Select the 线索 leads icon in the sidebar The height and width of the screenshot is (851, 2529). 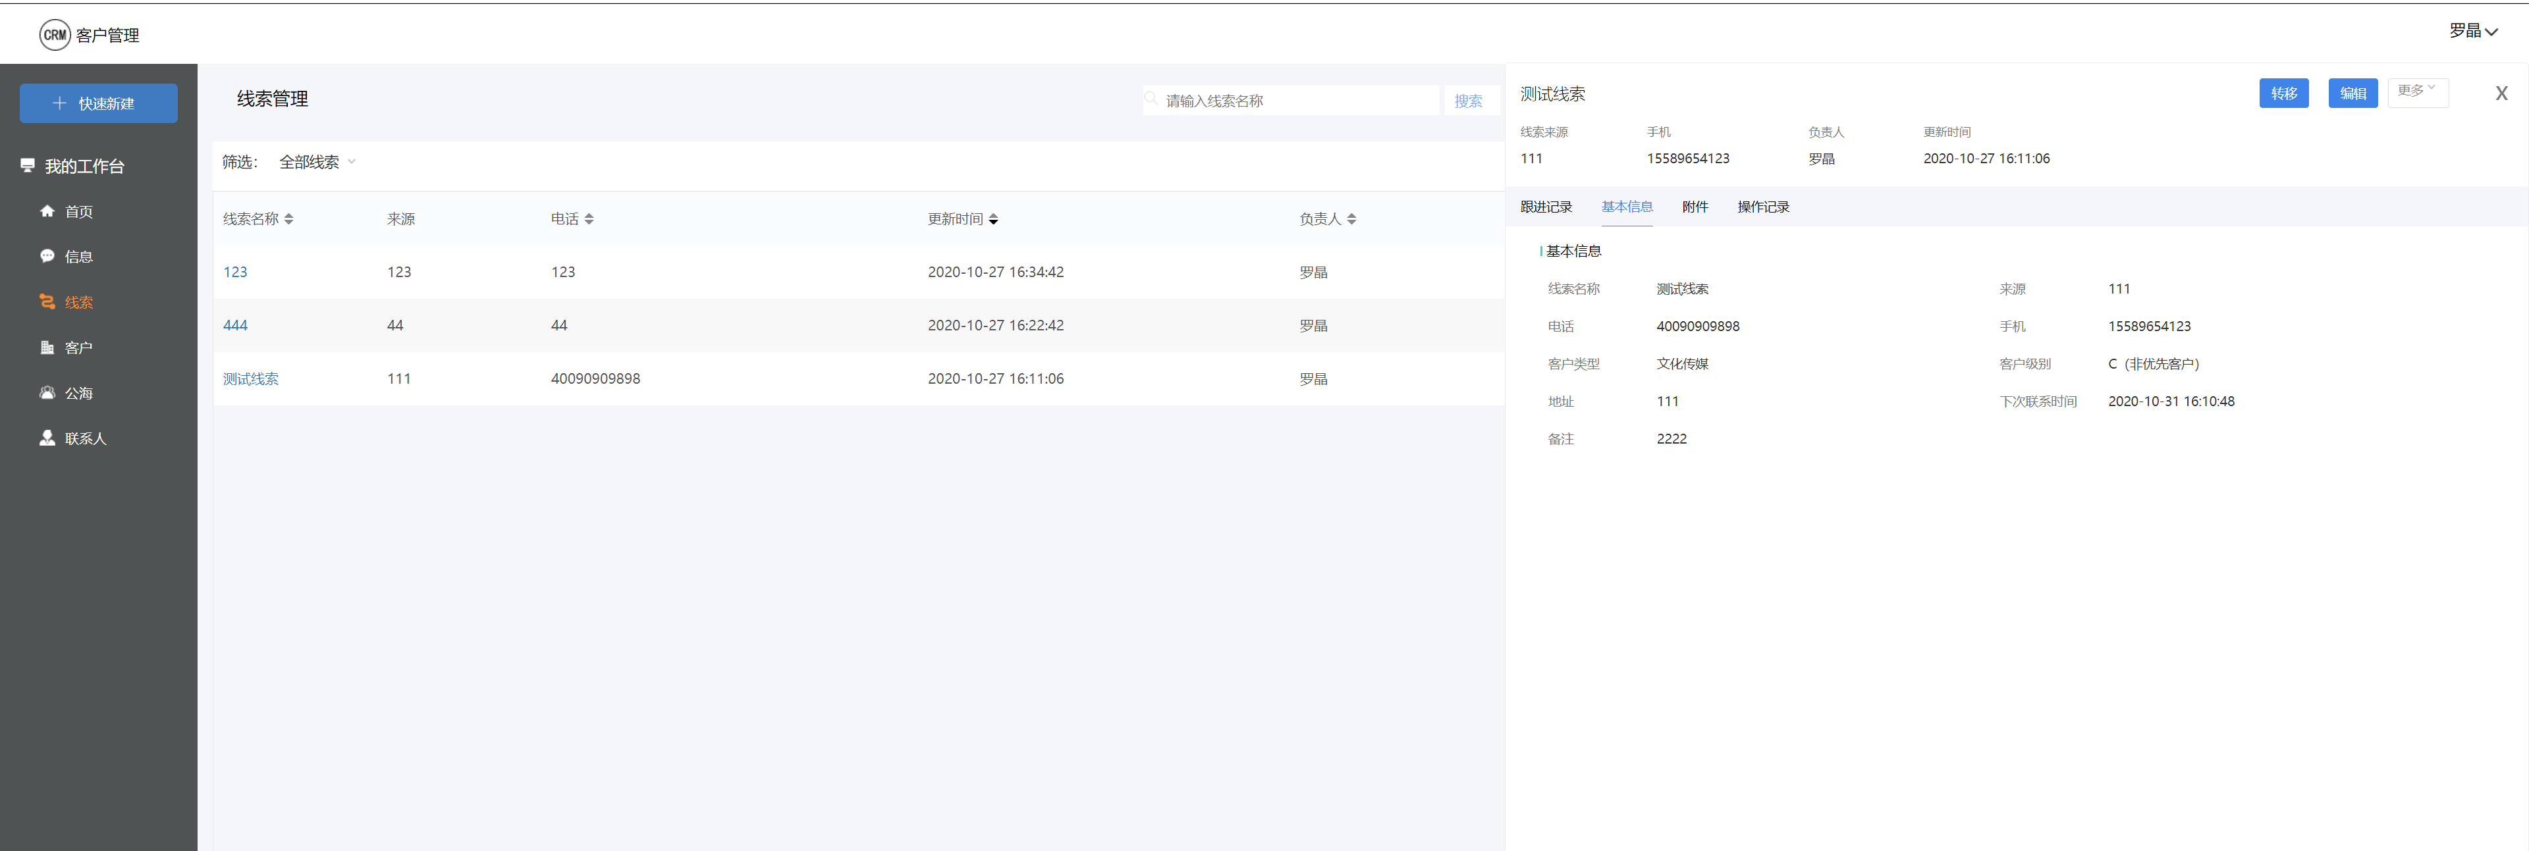pos(47,302)
